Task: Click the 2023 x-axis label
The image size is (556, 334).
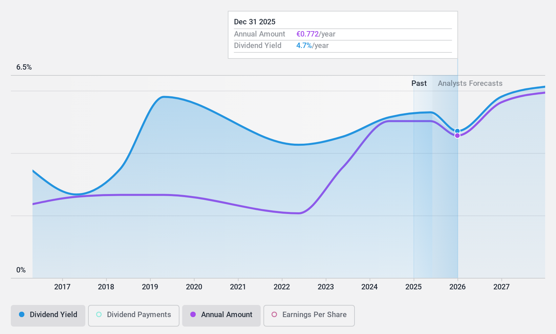Action: pos(326,287)
